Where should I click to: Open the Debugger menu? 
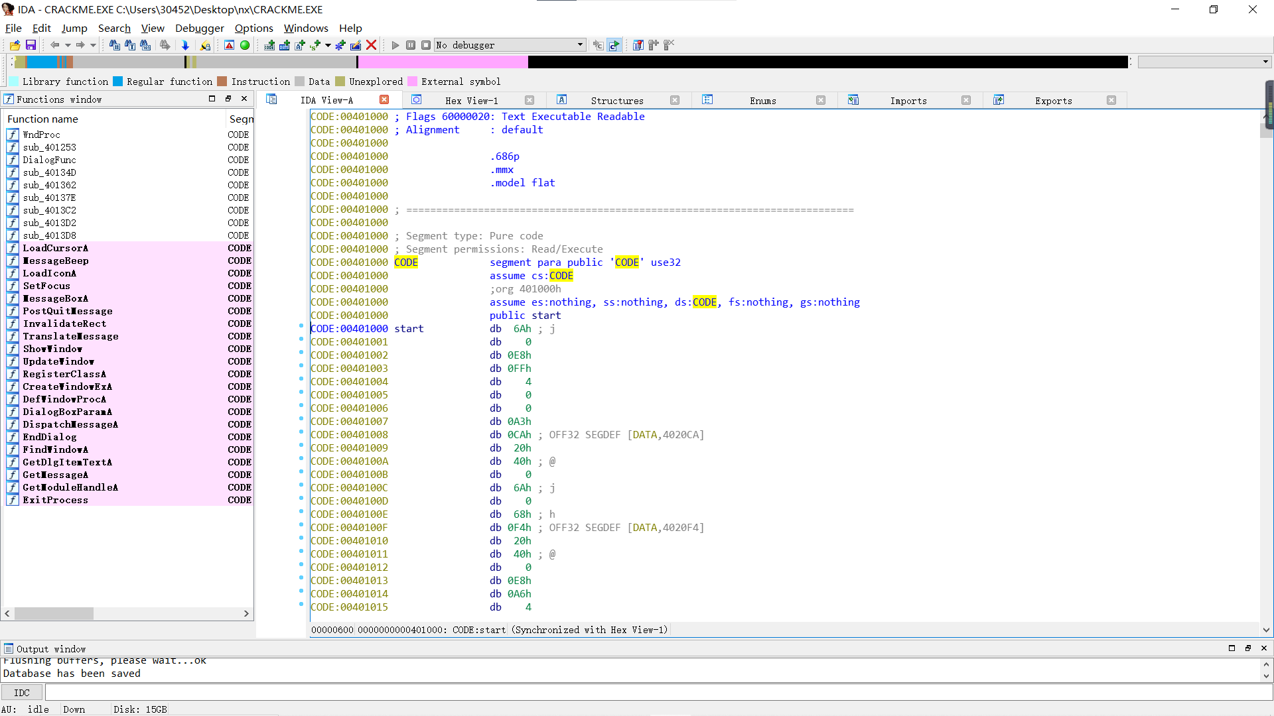[200, 28]
